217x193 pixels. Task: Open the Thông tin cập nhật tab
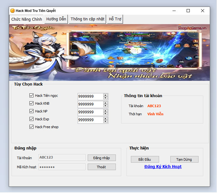87,19
